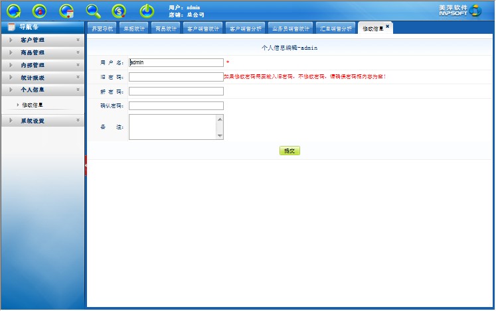Image resolution: width=496 pixels, height=311 pixels.
Task: Open the 客户销售统计 tab
Action: pyautogui.click(x=203, y=29)
